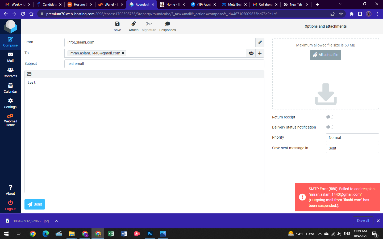The image size is (383, 239).
Task: Open Contacts from the sidebar
Action: (x=10, y=73)
